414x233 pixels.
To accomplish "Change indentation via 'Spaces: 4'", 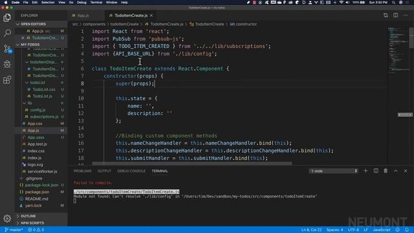I will [334, 230].
